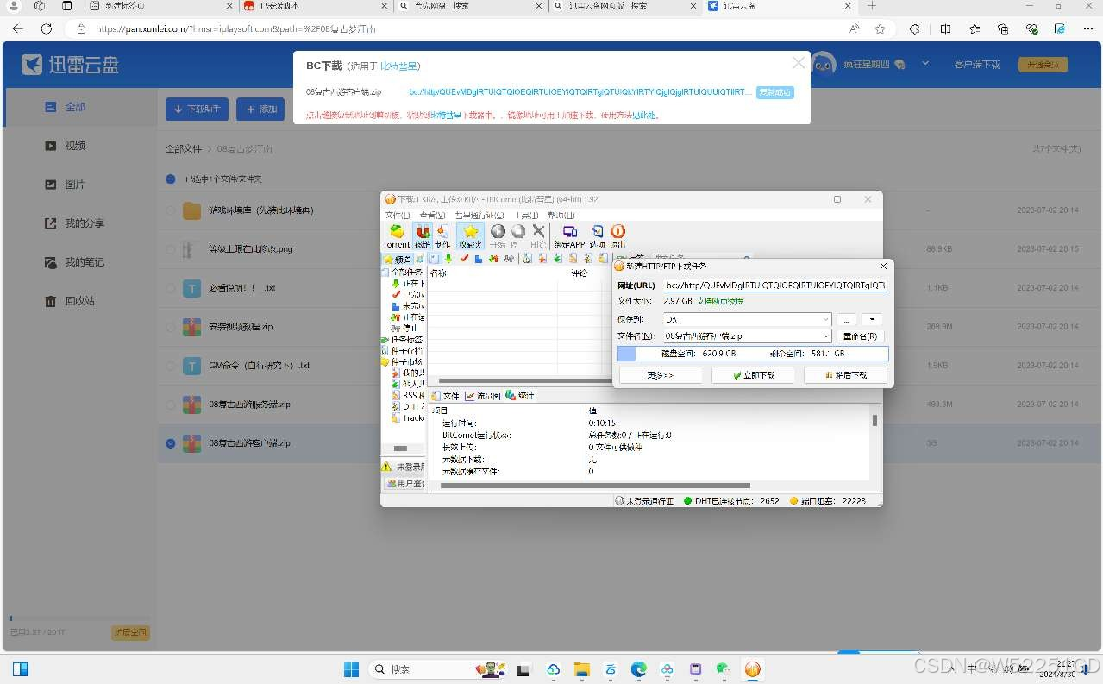Open the View menu in BitComet
The image size is (1103, 684).
pos(432,215)
